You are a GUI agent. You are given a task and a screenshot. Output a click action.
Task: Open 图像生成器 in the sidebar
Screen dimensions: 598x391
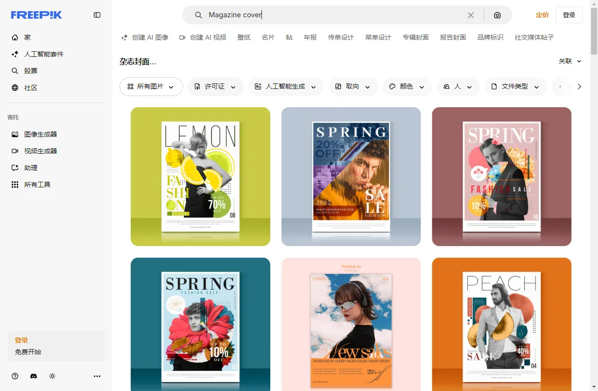pos(40,134)
